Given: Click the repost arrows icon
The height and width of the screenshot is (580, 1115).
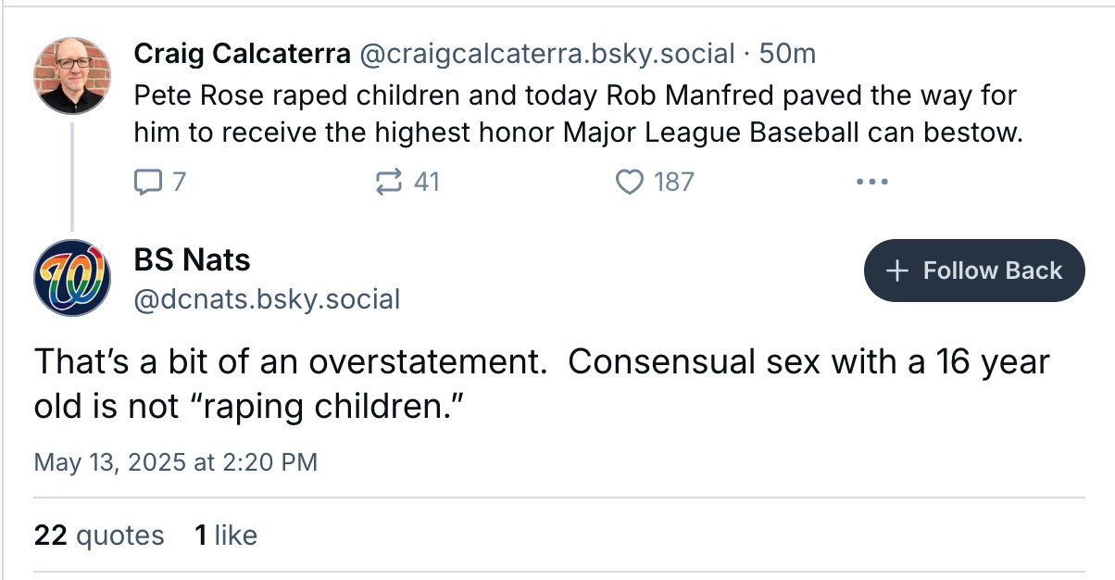Looking at the screenshot, I should pos(388,182).
